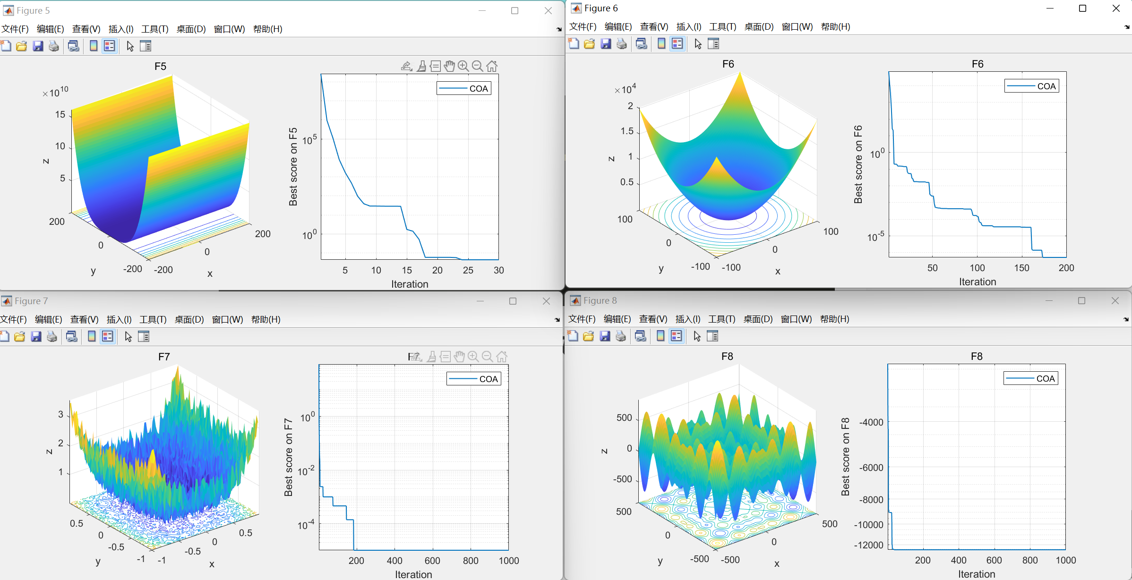The image size is (1132, 580).
Task: Activate the Brush data tool in Figure 5
Action: pyautogui.click(x=421, y=66)
